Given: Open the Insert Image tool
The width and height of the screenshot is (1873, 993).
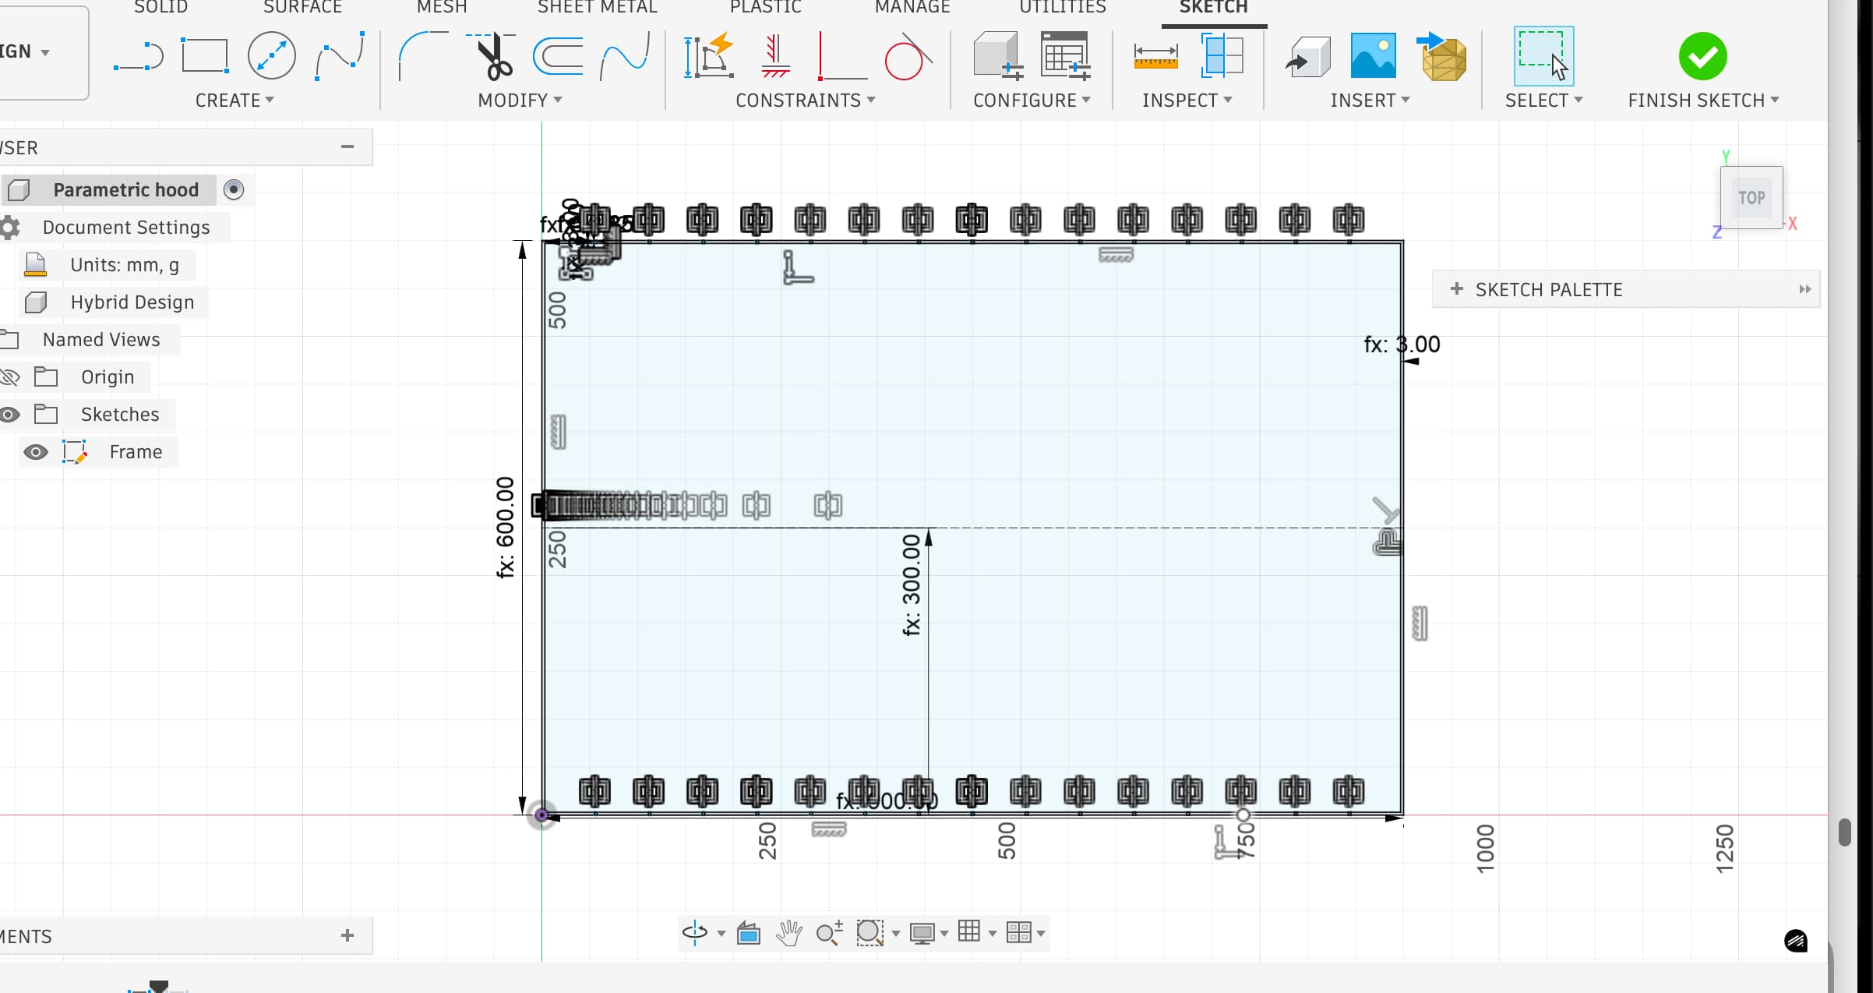Looking at the screenshot, I should [1373, 56].
